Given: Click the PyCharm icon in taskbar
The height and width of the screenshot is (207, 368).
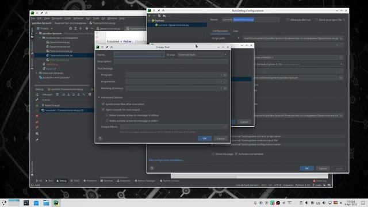Looking at the screenshot, I should [56, 203].
